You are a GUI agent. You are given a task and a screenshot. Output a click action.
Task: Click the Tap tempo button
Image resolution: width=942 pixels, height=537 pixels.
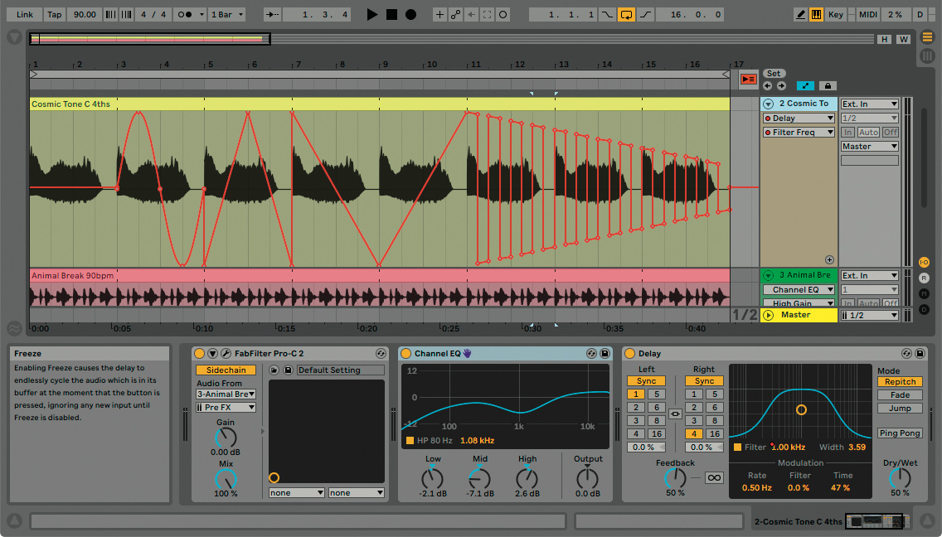[54, 15]
